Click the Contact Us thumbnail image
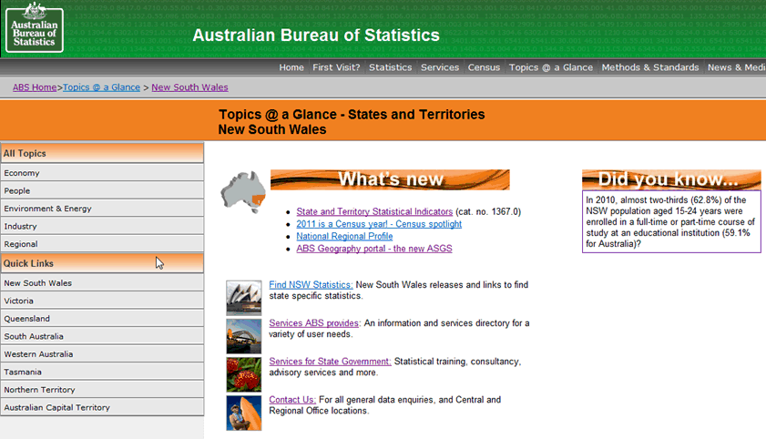The width and height of the screenshot is (766, 439). tap(243, 413)
